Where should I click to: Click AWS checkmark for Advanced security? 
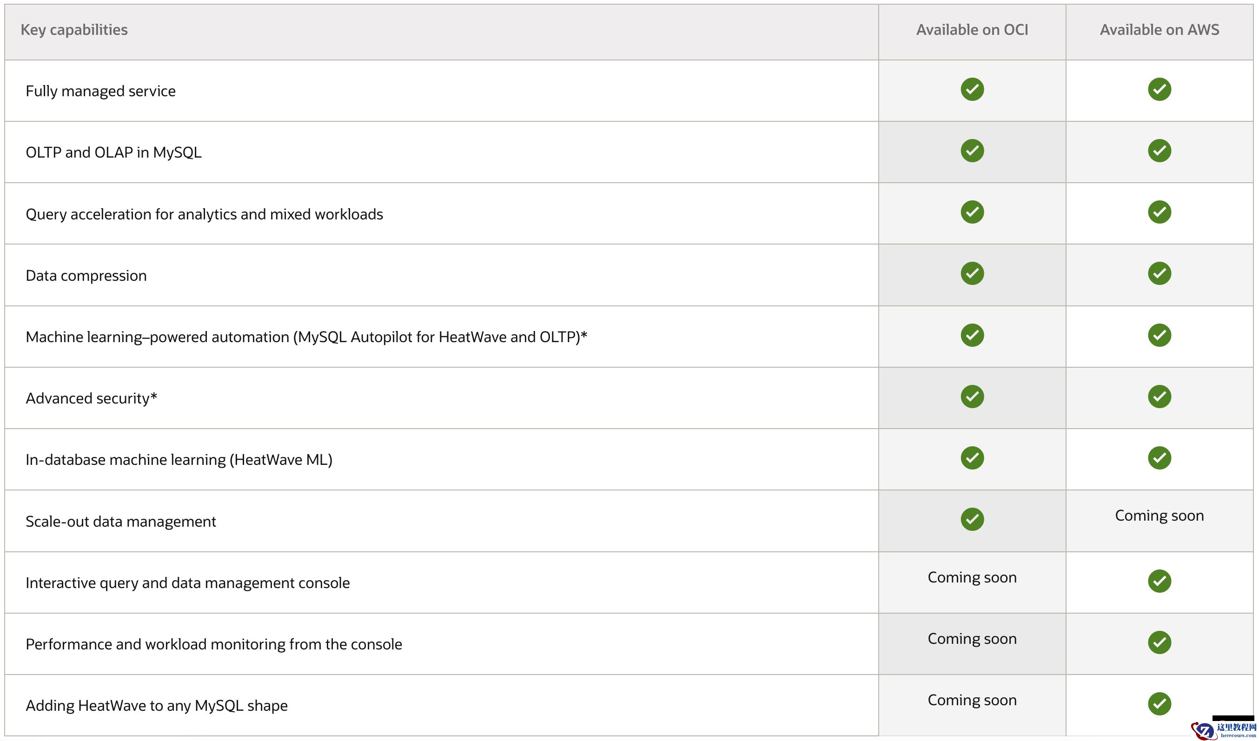1159,396
